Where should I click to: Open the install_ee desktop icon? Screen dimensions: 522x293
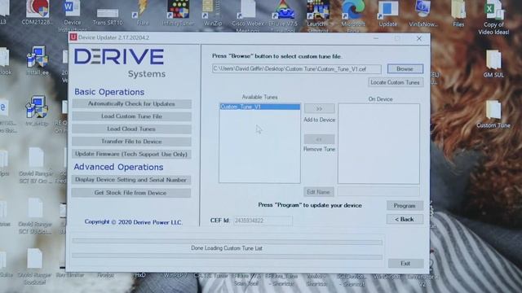point(37,61)
